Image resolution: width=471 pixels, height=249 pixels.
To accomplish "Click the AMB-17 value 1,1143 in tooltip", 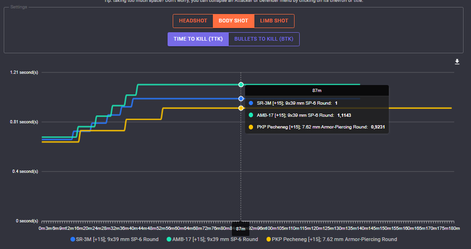I will click(344, 115).
